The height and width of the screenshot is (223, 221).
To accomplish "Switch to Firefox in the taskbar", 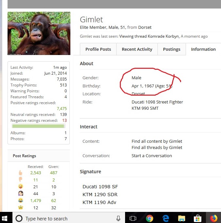I will 213,218.
